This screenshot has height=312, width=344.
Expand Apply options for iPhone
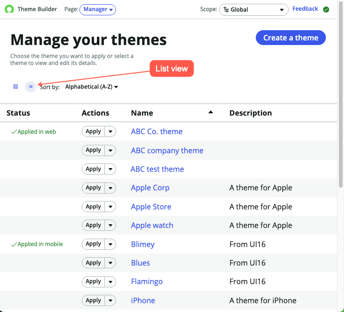(x=110, y=300)
